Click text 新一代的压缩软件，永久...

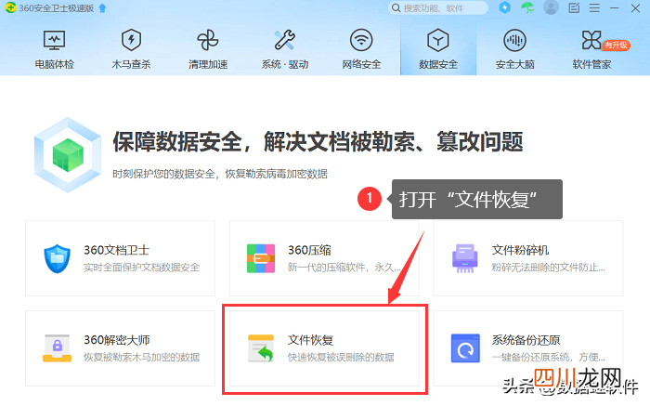[x=344, y=268]
